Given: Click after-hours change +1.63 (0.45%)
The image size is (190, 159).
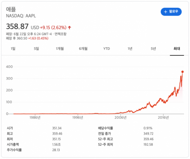Looking at the screenshot, I should tap(38, 38).
